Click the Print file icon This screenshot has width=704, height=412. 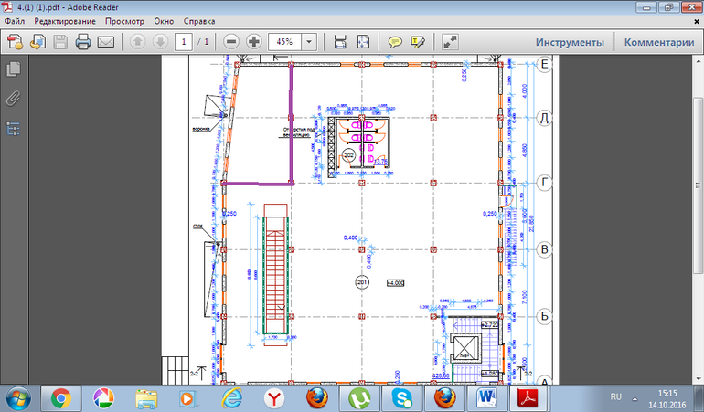pyautogui.click(x=83, y=42)
